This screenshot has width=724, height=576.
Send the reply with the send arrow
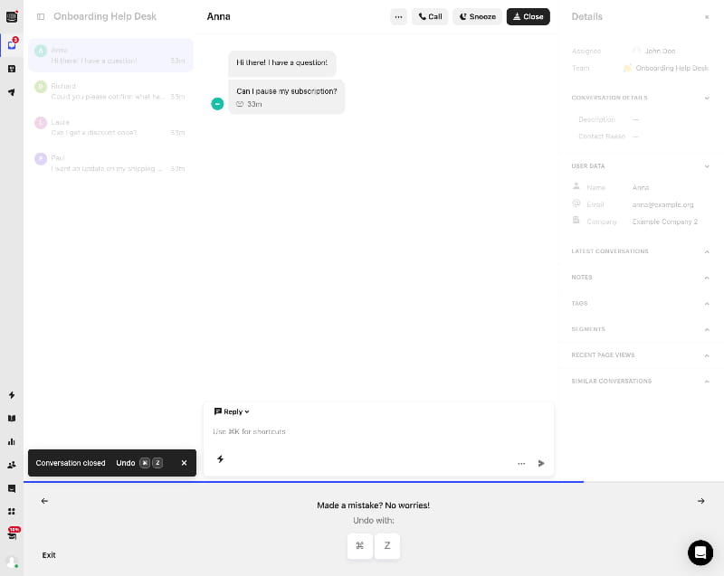click(x=541, y=464)
